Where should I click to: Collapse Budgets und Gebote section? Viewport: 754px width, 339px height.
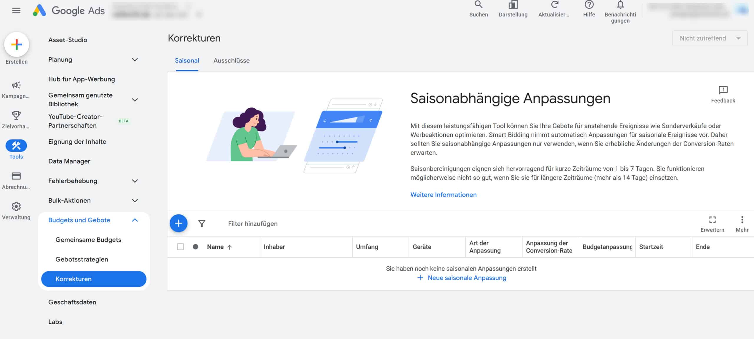pos(135,220)
